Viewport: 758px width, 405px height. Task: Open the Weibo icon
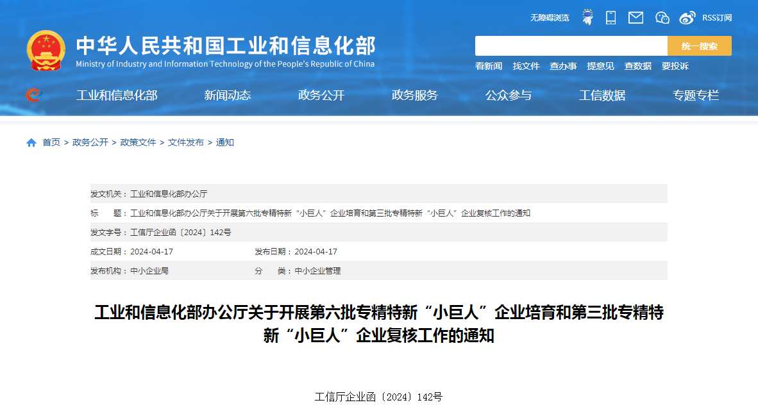[x=687, y=18]
